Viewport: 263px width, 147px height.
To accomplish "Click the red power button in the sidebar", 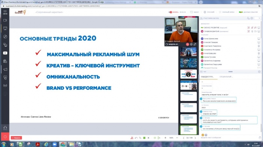I will click(5, 137).
